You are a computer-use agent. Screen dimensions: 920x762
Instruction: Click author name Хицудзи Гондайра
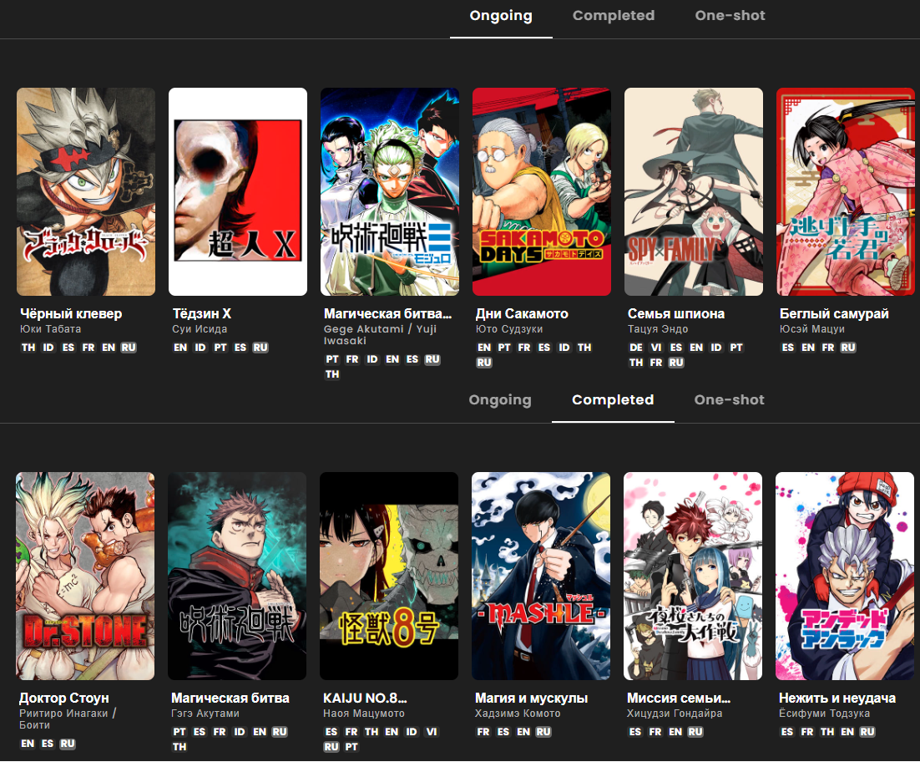[x=675, y=714]
